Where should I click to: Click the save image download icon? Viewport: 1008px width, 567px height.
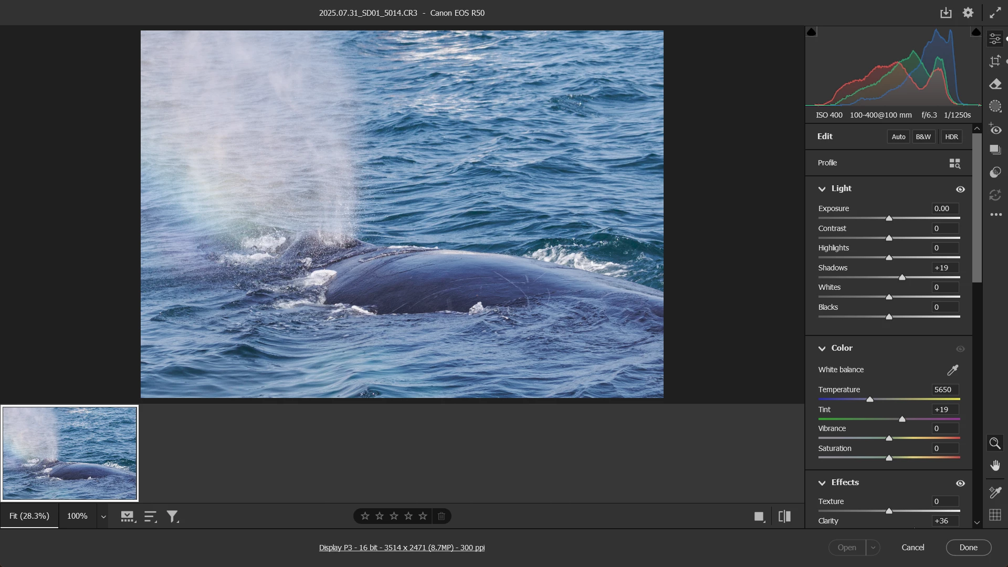pyautogui.click(x=946, y=13)
